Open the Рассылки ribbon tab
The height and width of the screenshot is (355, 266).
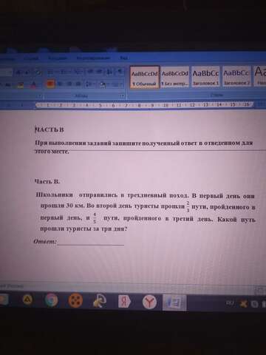(58, 58)
